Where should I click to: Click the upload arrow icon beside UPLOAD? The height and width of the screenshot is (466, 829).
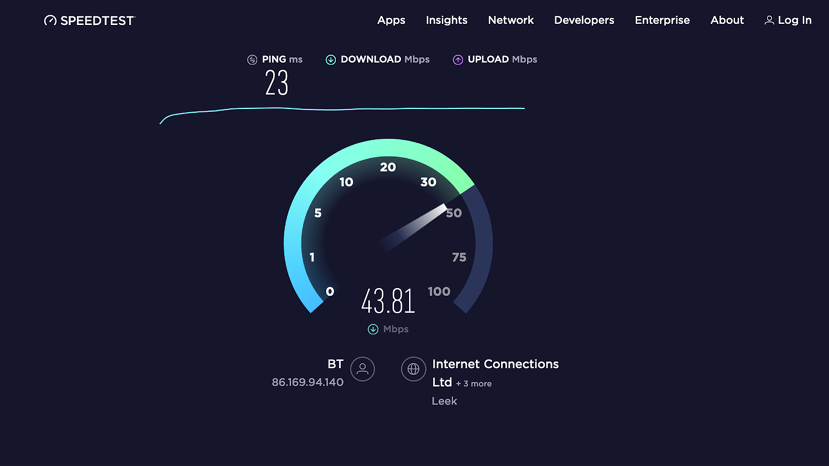pyautogui.click(x=457, y=59)
